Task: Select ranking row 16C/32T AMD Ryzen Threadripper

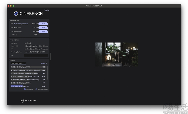Action: [28, 80]
